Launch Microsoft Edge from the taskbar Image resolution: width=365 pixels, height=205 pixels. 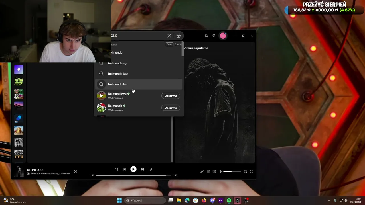pos(187,200)
